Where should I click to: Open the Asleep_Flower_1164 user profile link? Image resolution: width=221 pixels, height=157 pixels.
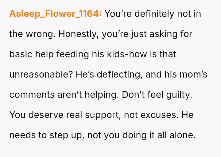tap(55, 14)
